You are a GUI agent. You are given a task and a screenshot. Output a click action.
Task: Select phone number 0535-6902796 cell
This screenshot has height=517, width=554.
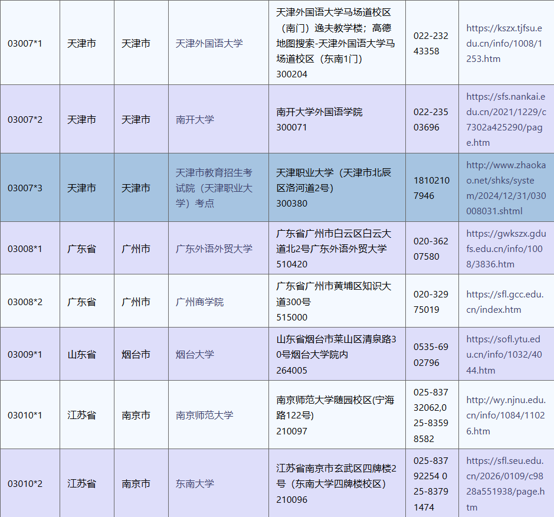click(431, 354)
